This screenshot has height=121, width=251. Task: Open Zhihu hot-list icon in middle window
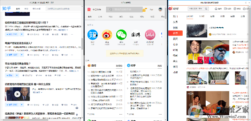[x=93, y=35]
